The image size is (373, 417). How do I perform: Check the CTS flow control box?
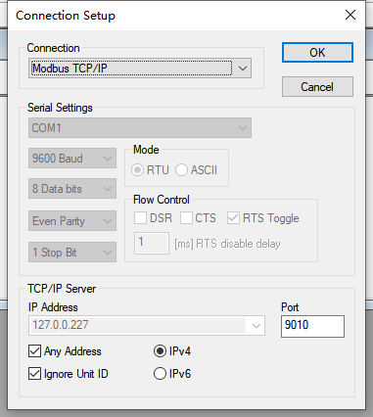(186, 218)
